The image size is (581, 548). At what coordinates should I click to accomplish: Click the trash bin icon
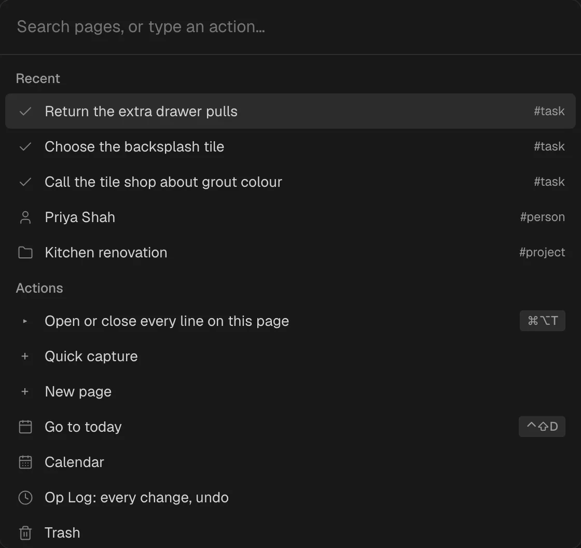25,533
